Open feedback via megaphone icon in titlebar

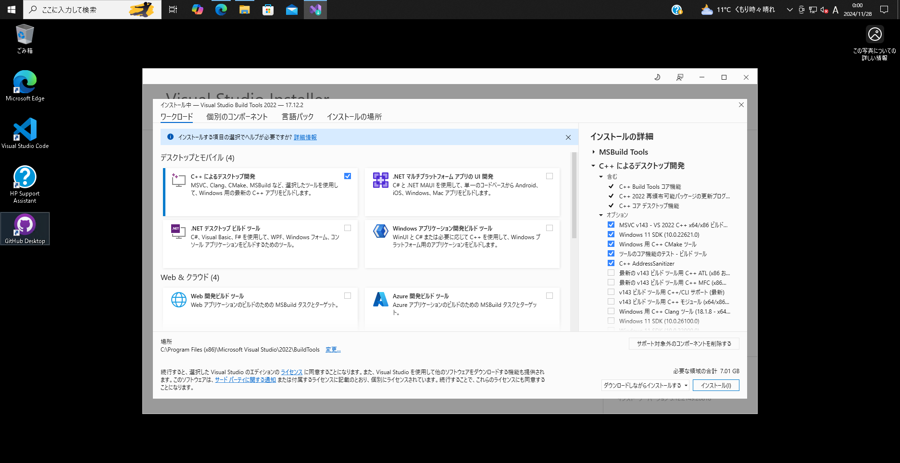679,77
